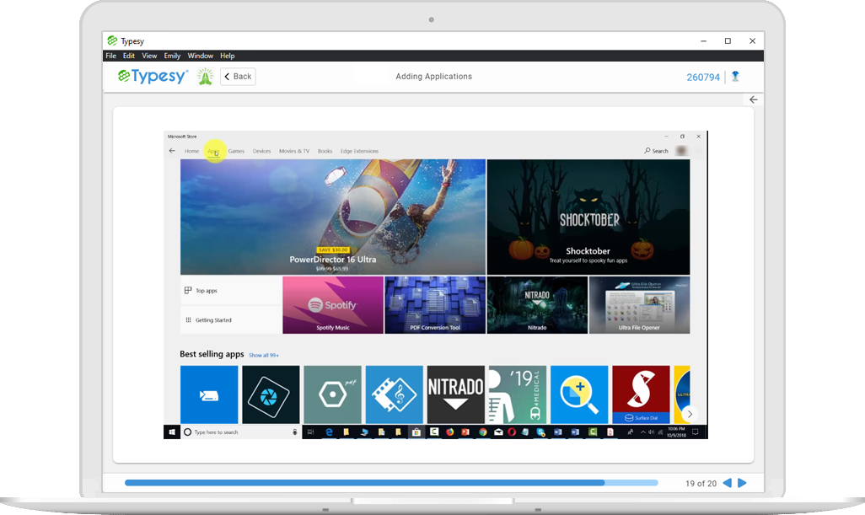Screen dimensions: 865x515
Task: Select the Apps tab in Microsoft Store
Action: pos(213,151)
